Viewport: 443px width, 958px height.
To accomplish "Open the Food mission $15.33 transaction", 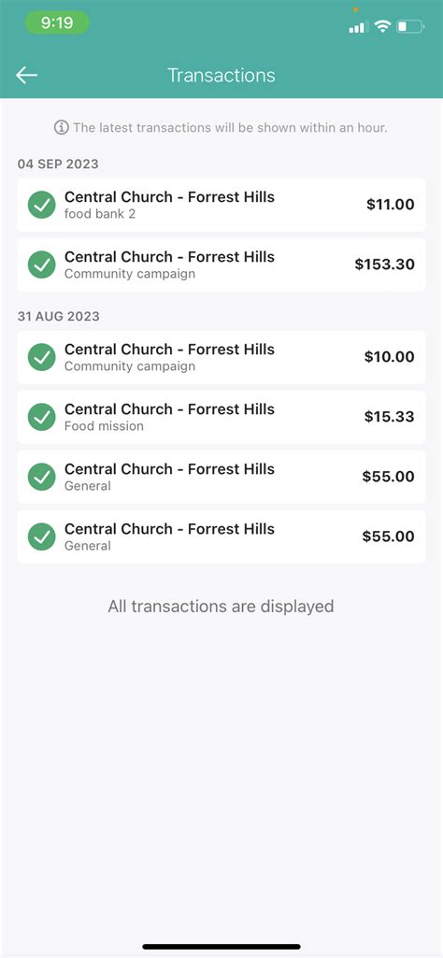I will click(221, 417).
